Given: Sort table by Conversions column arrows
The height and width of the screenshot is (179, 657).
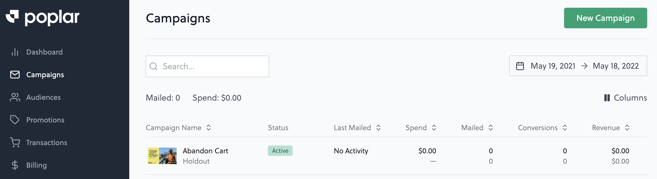Looking at the screenshot, I should pos(565,128).
